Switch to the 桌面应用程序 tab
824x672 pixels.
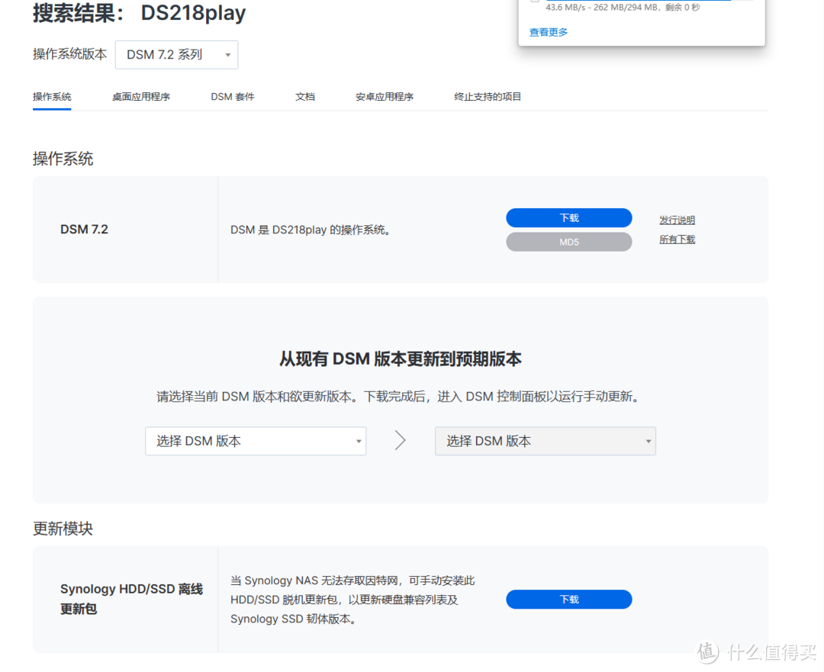coord(140,97)
